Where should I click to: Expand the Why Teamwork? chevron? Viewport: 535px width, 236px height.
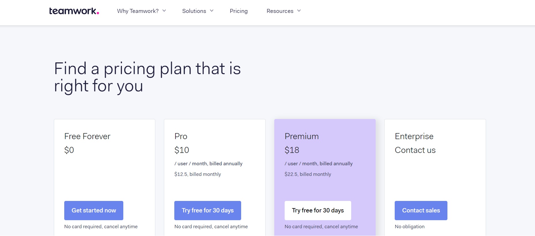tap(164, 11)
